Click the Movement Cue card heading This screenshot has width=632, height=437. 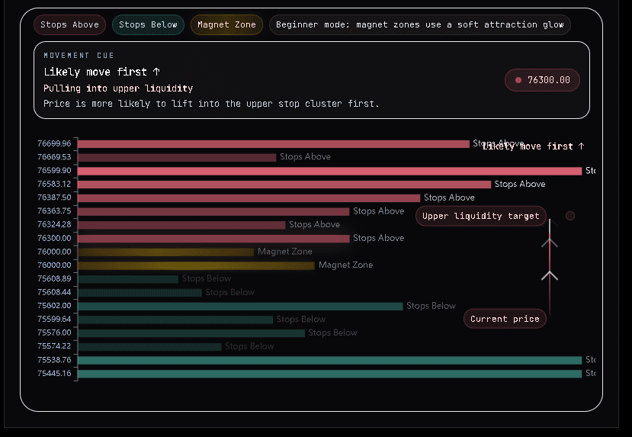coord(79,56)
